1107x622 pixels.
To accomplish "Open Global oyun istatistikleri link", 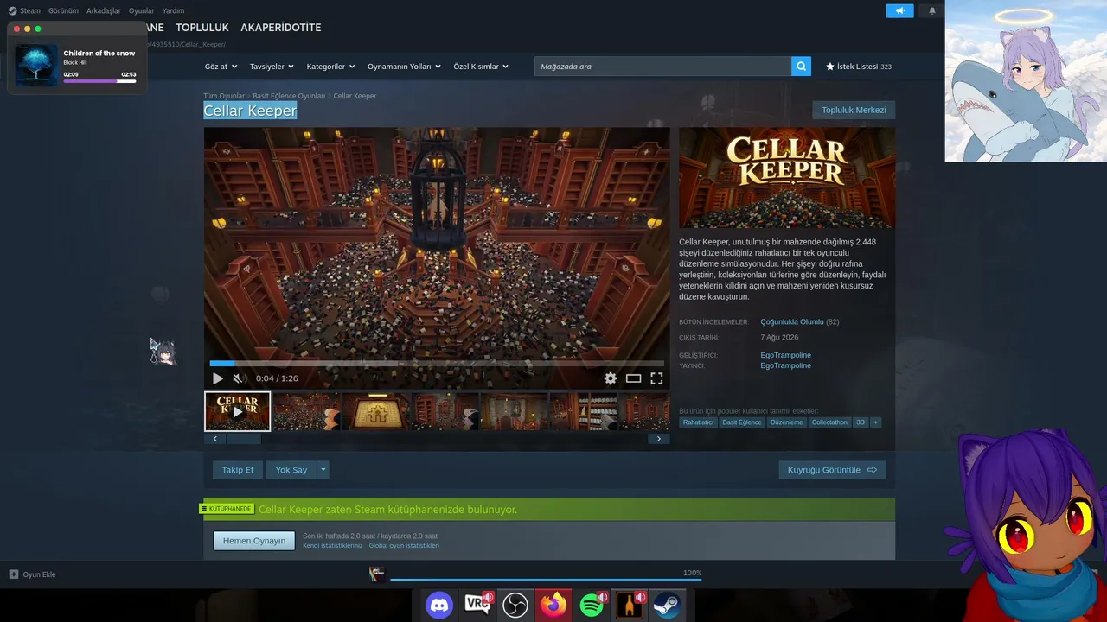I will 404,546.
